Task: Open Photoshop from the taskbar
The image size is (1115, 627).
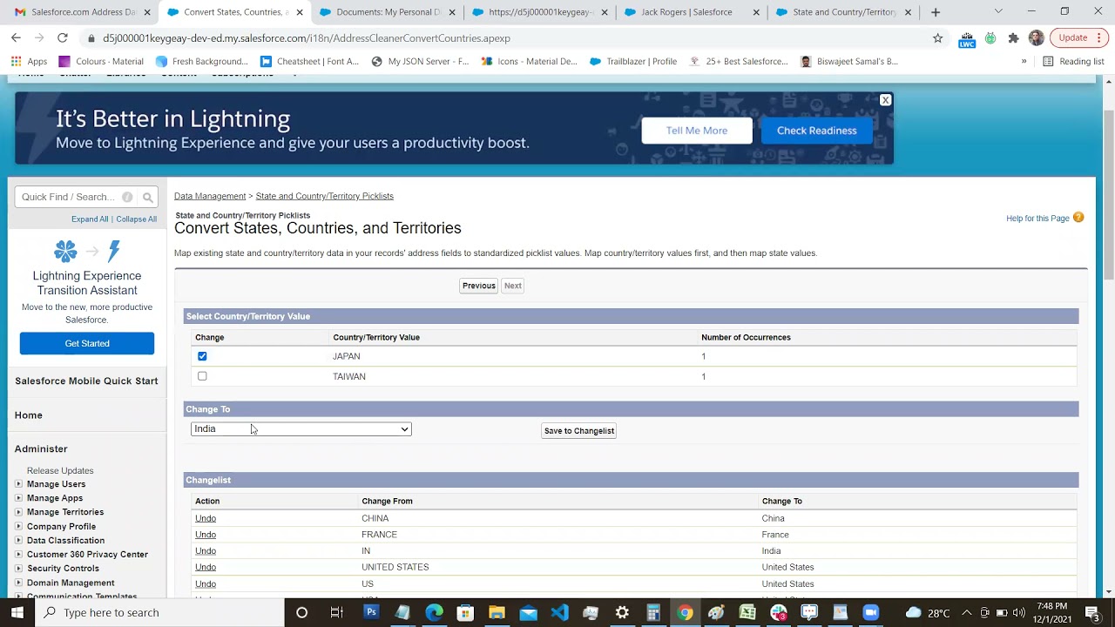Action: (x=371, y=612)
